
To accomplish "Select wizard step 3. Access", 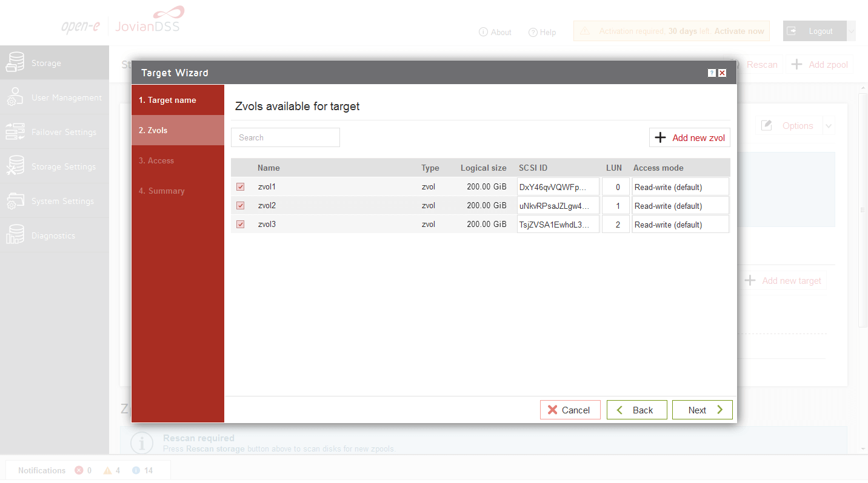I will point(178,160).
